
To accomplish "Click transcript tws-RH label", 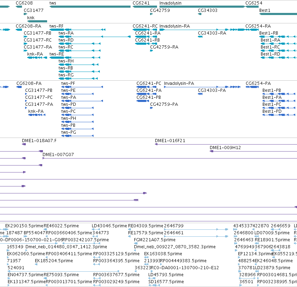I will click(66, 61).
